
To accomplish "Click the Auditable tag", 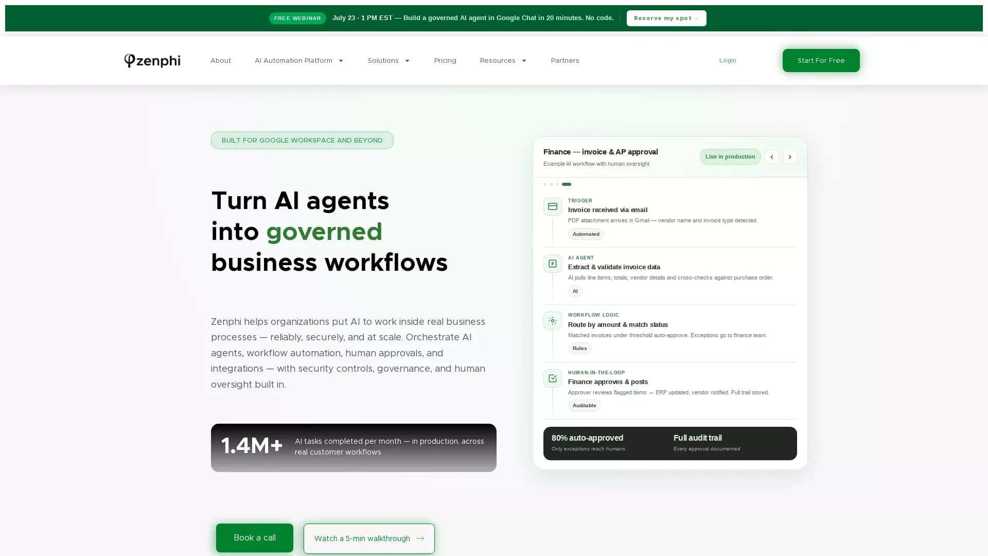I will [x=585, y=406].
